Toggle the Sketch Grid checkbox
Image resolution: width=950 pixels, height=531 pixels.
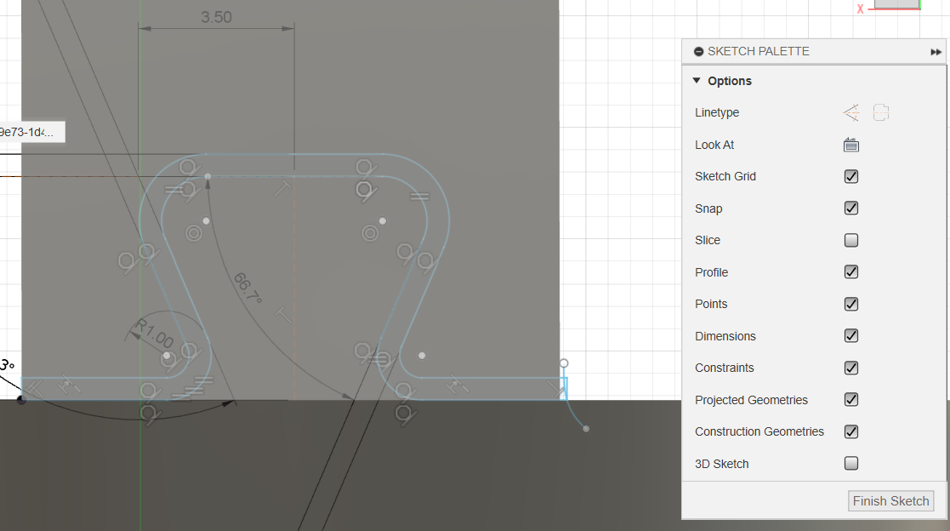851,176
